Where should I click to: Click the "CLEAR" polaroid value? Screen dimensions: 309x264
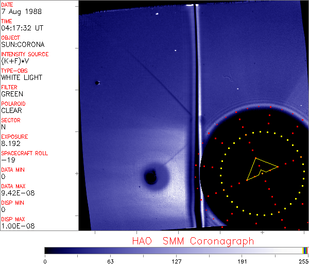click(x=11, y=111)
